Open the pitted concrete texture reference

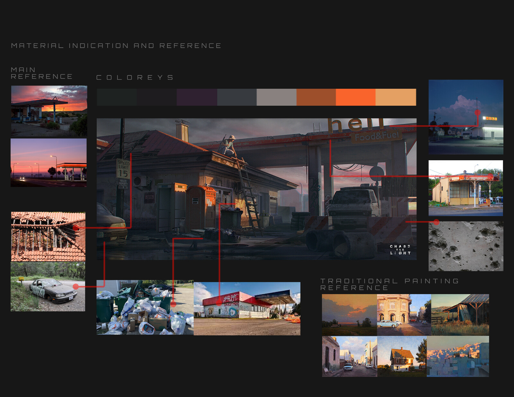click(466, 246)
